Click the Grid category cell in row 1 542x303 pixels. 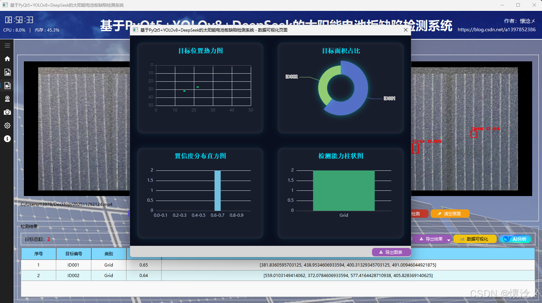click(109, 265)
